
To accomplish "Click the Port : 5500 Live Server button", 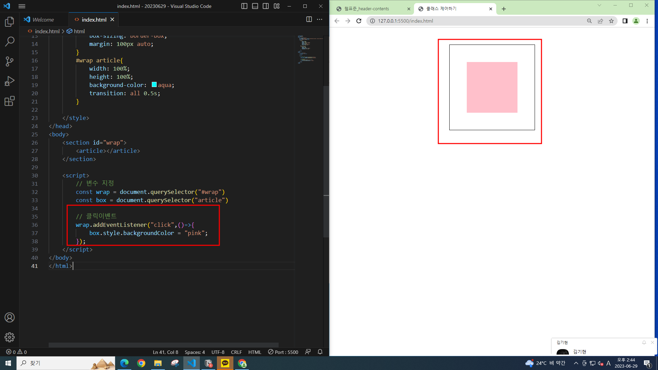I will coord(283,352).
